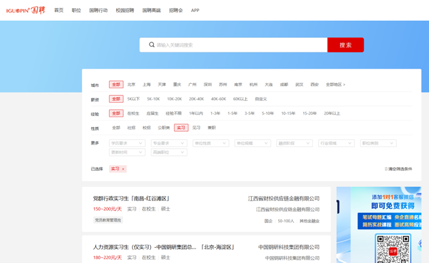Screen dimensions: 429x263
Task: Choose 社招 job nature filter
Action: [131, 127]
